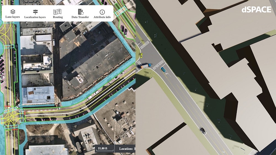This screenshot has height=155, width=276.
Task: Click the Data Transfer text label
Action: coord(80,17)
